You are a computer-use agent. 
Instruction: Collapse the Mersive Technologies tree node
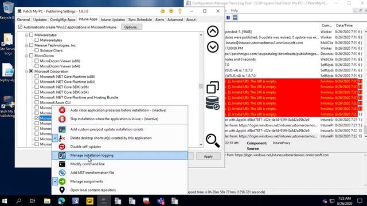[x=26, y=45]
